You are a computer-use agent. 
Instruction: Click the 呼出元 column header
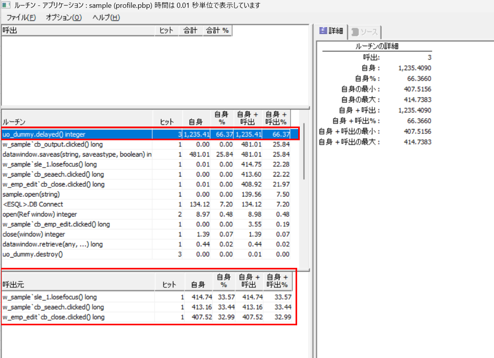pyautogui.click(x=79, y=285)
